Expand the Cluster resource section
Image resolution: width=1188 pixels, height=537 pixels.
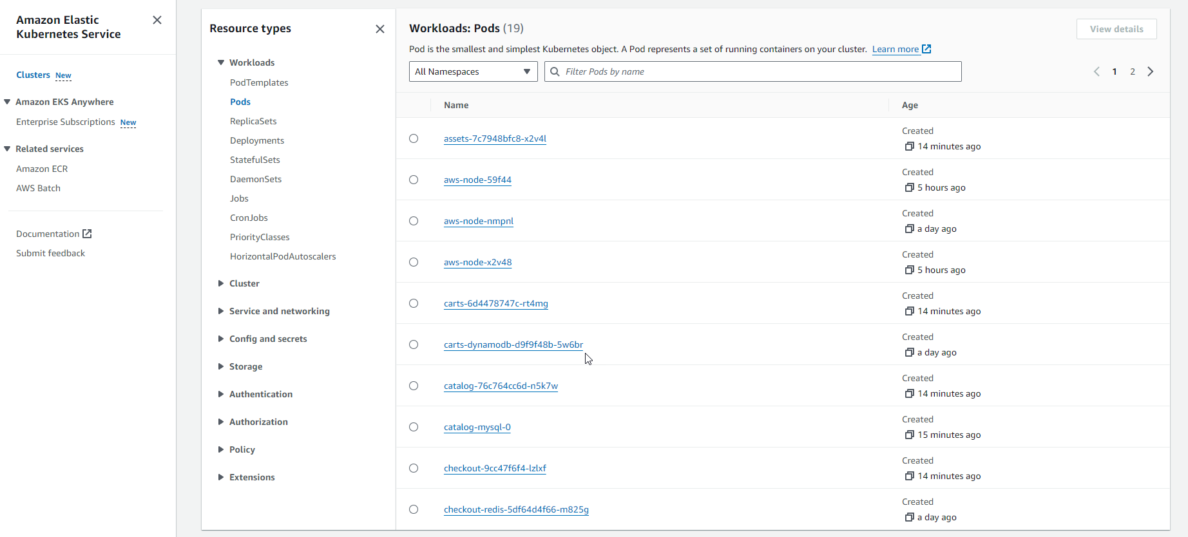(x=221, y=283)
